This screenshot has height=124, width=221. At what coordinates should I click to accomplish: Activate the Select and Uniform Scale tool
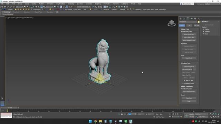(x=41, y=7)
